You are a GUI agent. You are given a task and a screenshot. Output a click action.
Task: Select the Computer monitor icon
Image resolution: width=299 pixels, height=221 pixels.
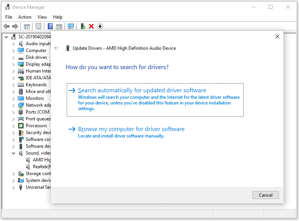pos(21,51)
